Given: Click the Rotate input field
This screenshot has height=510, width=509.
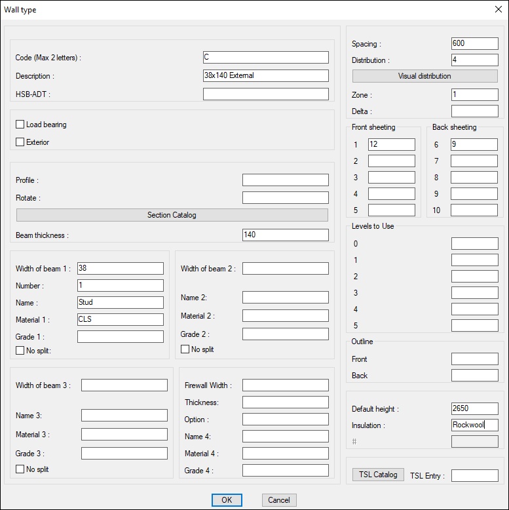Looking at the screenshot, I should (286, 197).
